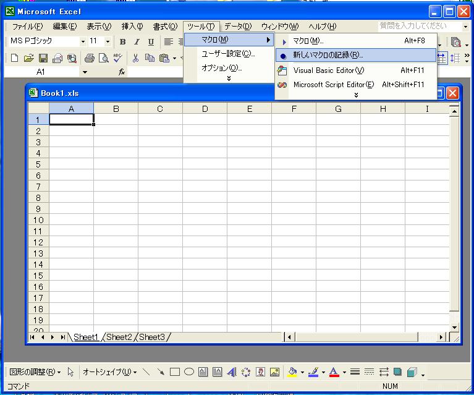Select the Arrow drawing tool
The width and height of the screenshot is (474, 395).
pyautogui.click(x=161, y=372)
